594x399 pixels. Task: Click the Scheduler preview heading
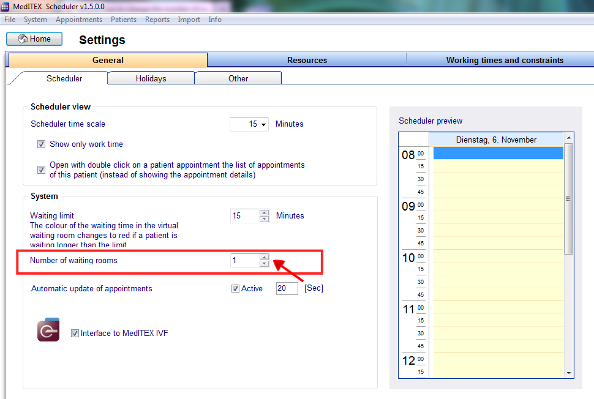point(430,121)
